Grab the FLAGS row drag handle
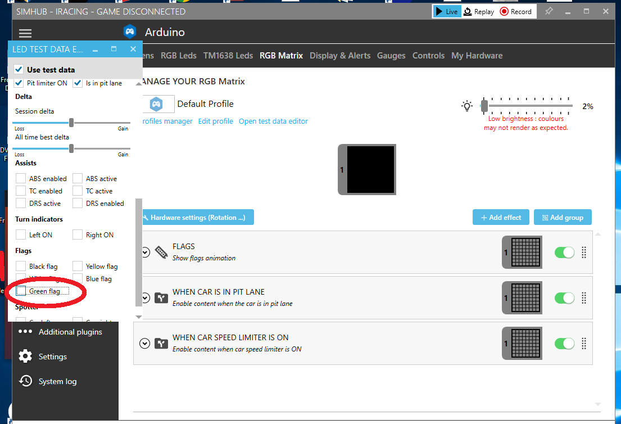Image resolution: width=621 pixels, height=424 pixels. pyautogui.click(x=584, y=252)
